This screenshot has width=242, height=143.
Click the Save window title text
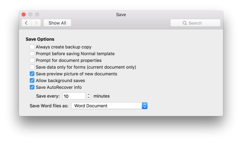pos(121,14)
